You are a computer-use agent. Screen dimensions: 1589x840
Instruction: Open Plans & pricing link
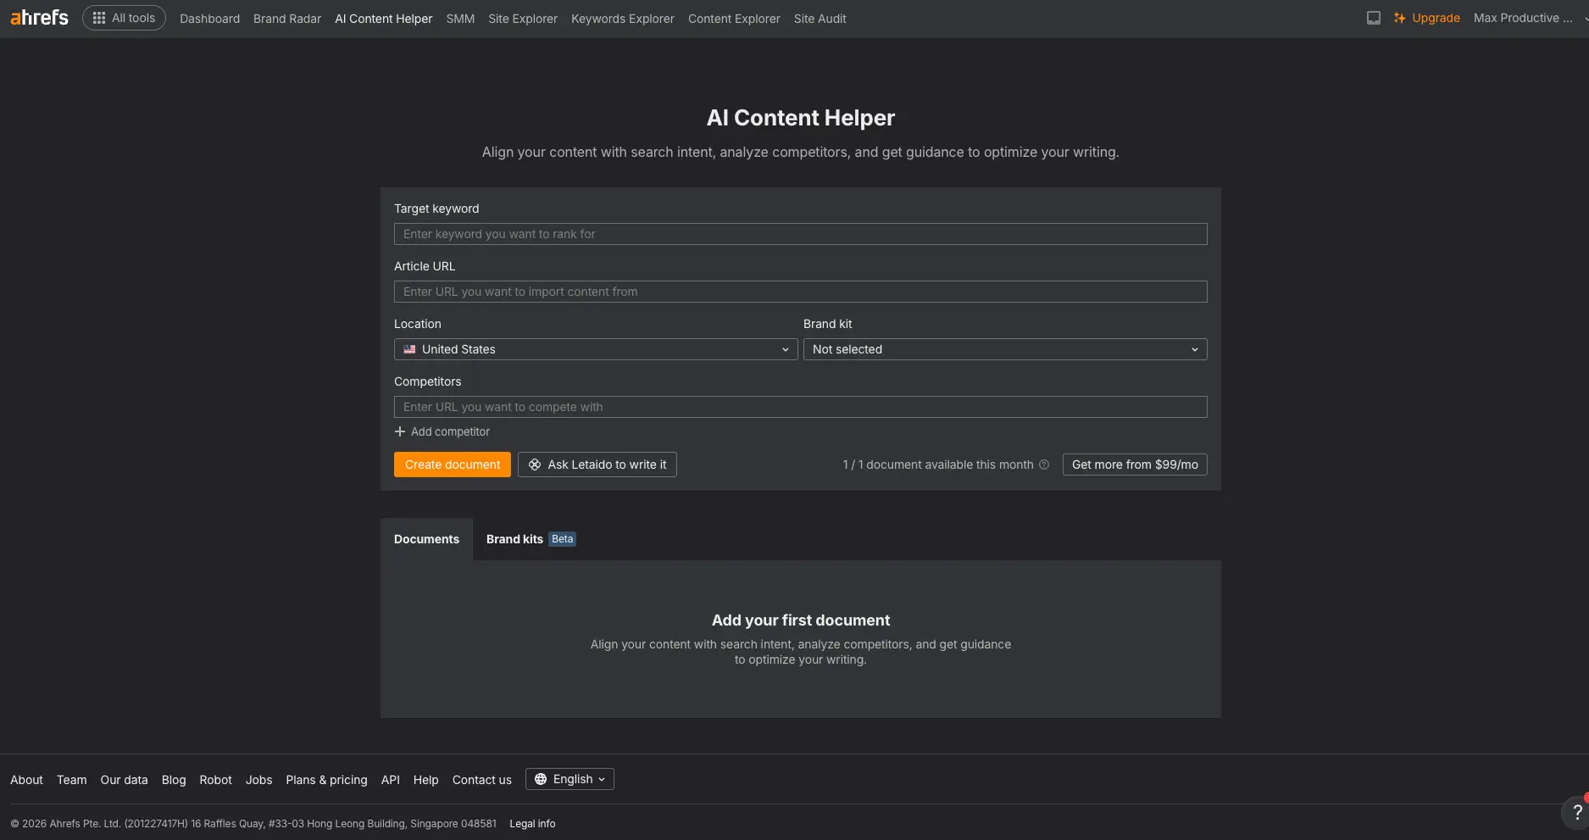(x=326, y=780)
